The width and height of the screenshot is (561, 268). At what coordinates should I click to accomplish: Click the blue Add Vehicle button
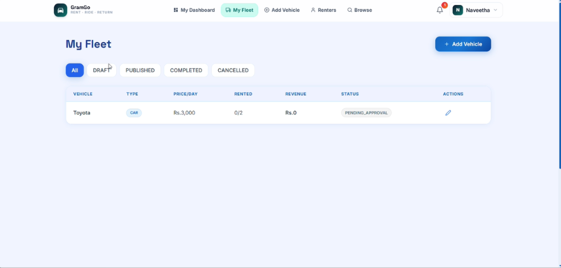[x=463, y=44]
